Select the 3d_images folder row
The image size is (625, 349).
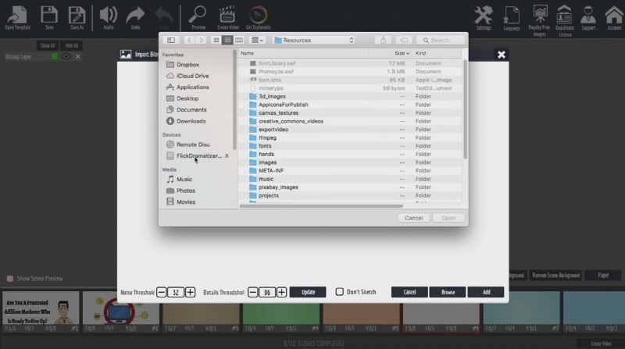tap(350, 96)
